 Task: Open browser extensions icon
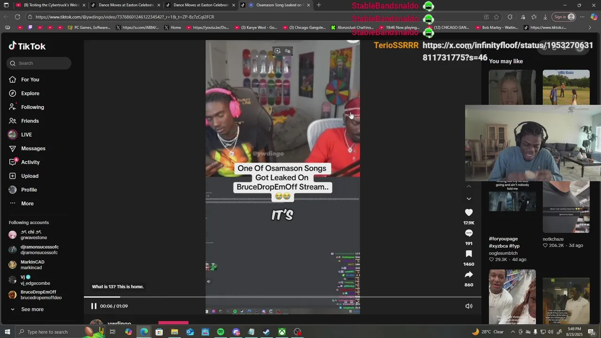(510, 17)
